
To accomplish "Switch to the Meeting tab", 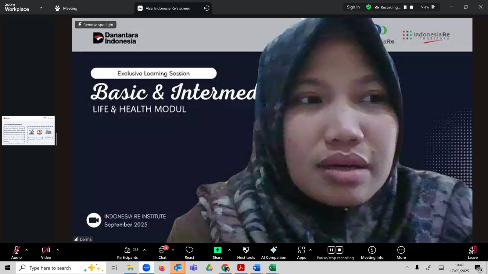I will click(x=66, y=8).
